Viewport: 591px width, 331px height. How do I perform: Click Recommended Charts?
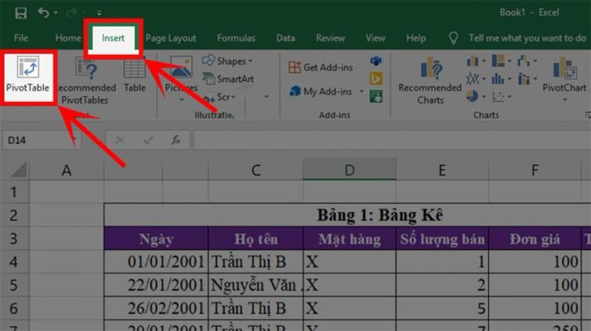coord(431,80)
